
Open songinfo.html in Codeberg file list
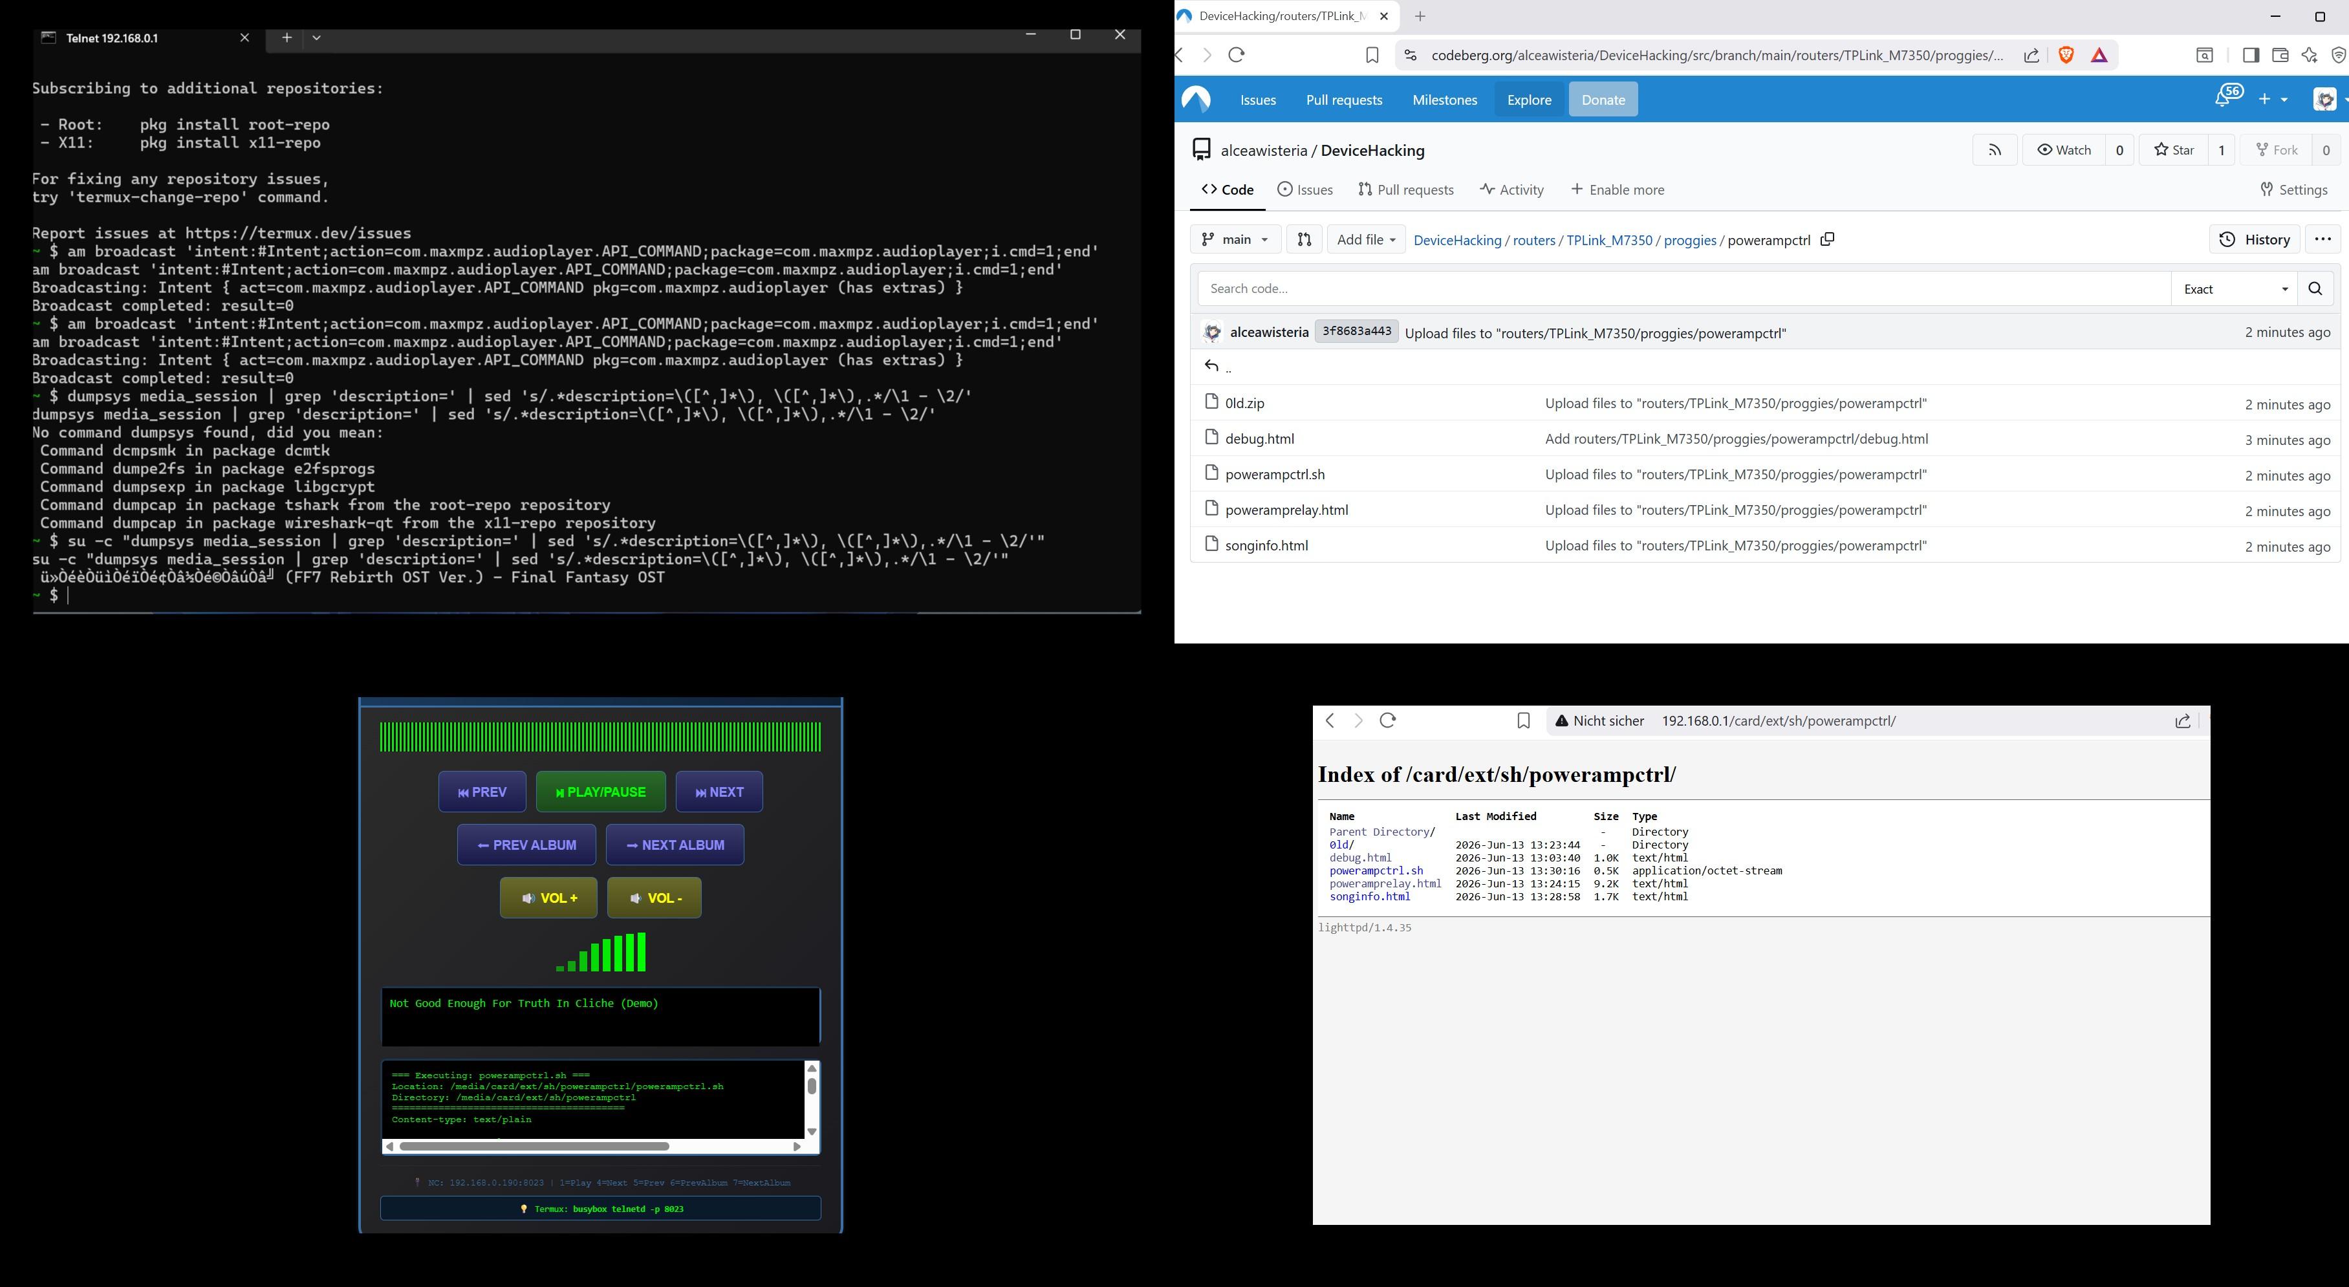[x=1266, y=546]
